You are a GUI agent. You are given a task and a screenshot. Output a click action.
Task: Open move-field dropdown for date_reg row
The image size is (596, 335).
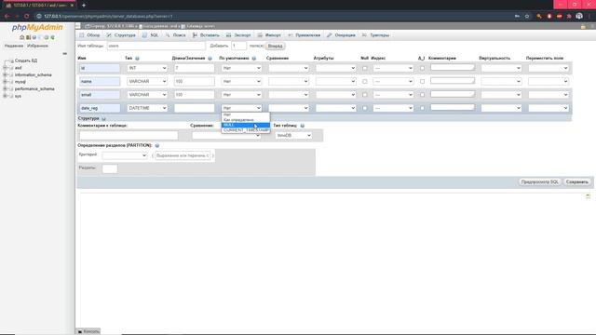coord(549,108)
